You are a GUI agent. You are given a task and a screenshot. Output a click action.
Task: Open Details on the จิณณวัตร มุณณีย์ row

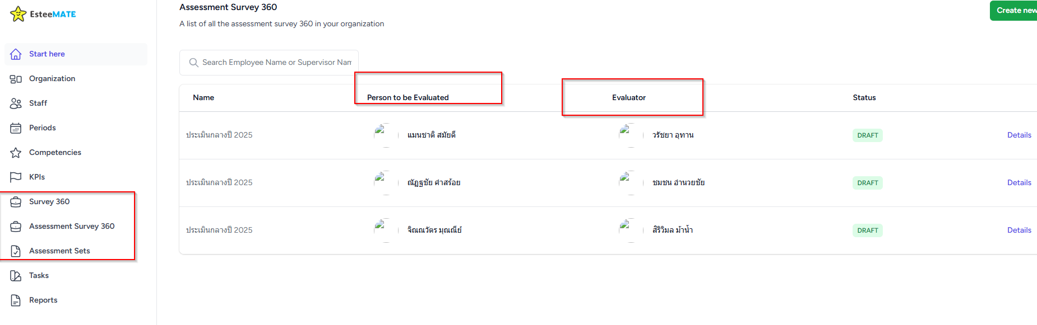click(x=1019, y=230)
